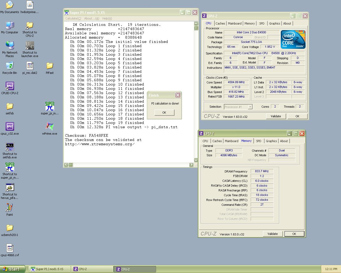This screenshot has height=273, width=341.
Task: Open About menu in Super PI
Action: [x=92, y=18]
